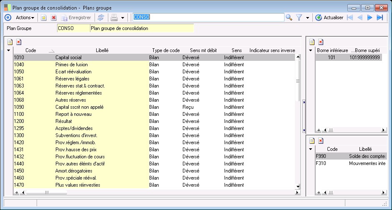Viewport: 392px width, 210px height.
Task: Click the Enregistrer button
Action: 76,17
